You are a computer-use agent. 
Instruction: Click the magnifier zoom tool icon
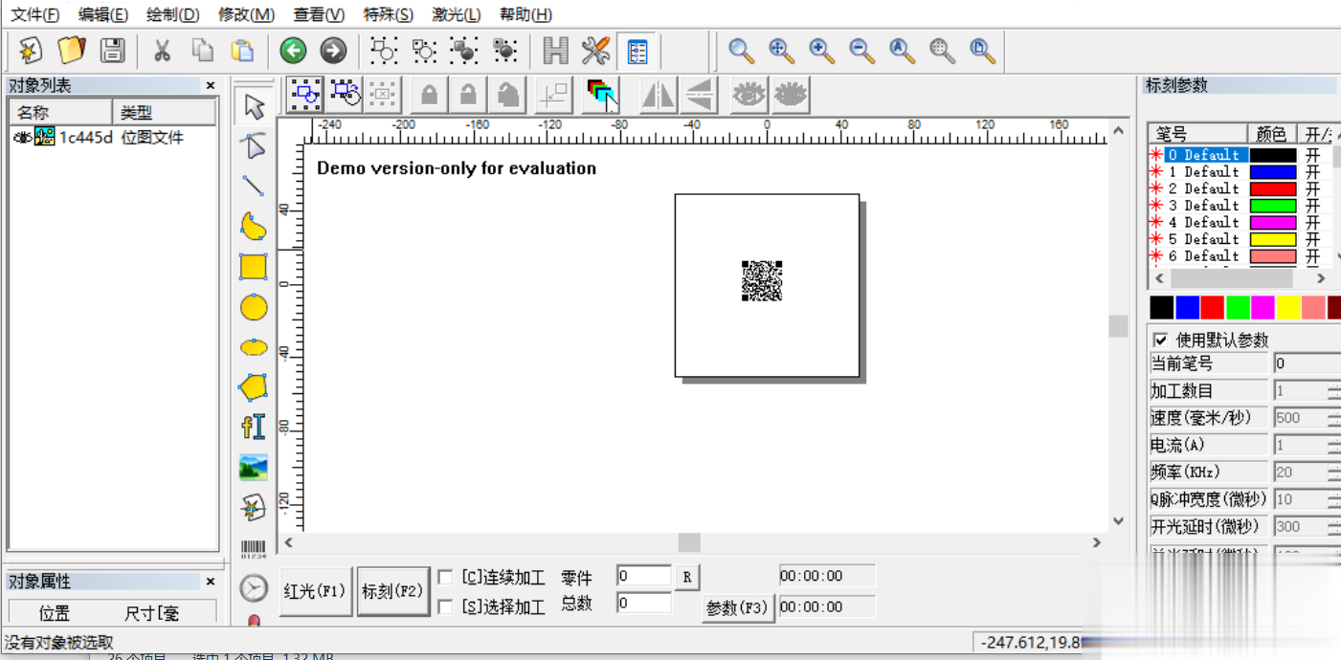coord(741,51)
